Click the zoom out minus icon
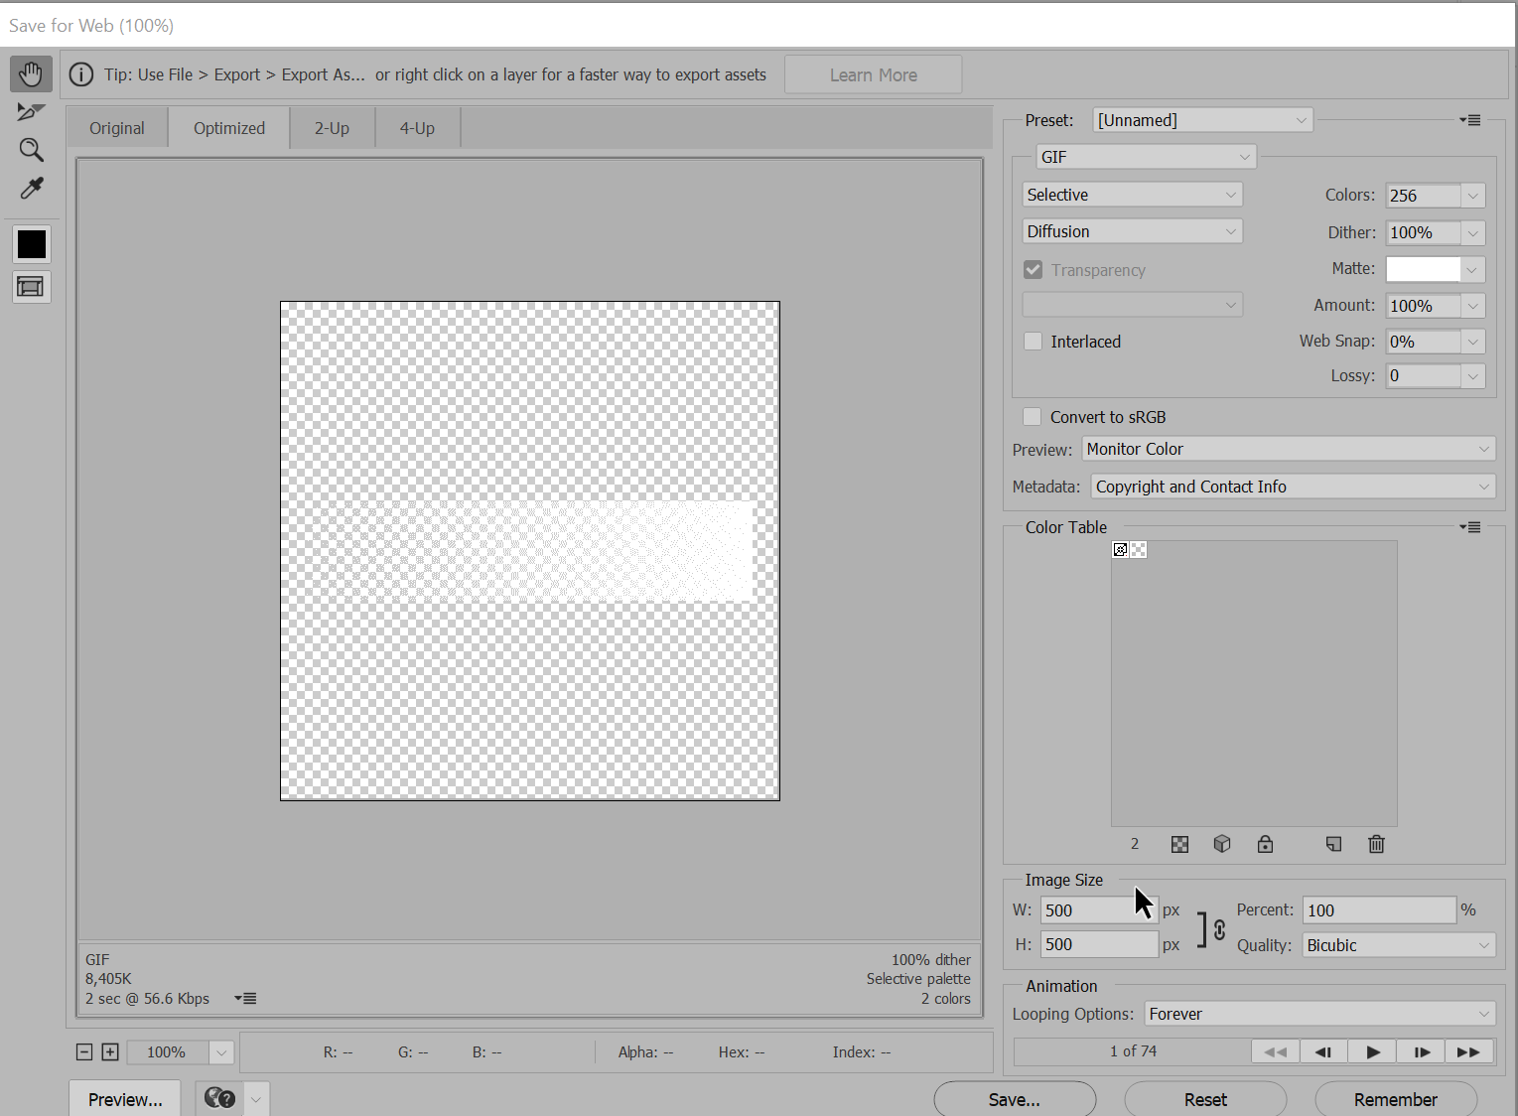The image size is (1518, 1116). coord(84,1051)
